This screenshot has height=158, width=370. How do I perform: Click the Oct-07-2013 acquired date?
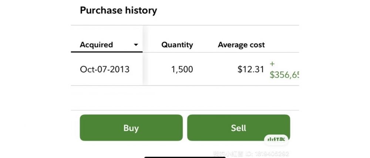pyautogui.click(x=105, y=69)
